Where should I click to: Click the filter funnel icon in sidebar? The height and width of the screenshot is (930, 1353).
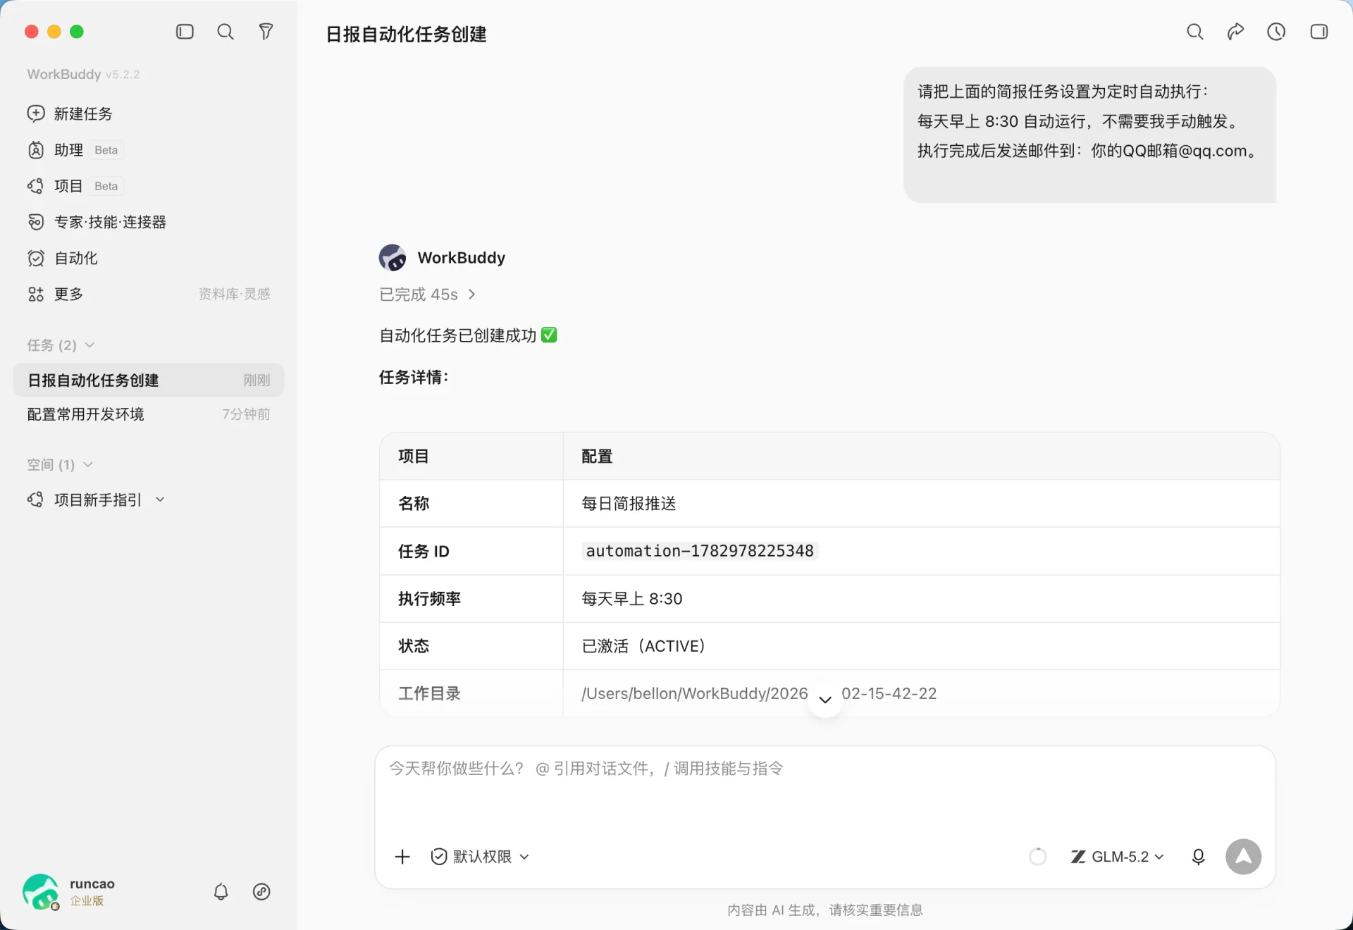pos(266,32)
